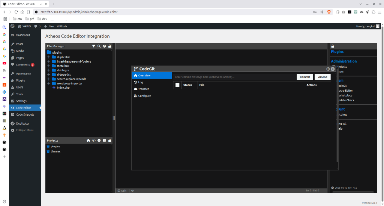The image size is (384, 206).
Task: Toggle the Projects panel lock icon
Action: coord(110,140)
